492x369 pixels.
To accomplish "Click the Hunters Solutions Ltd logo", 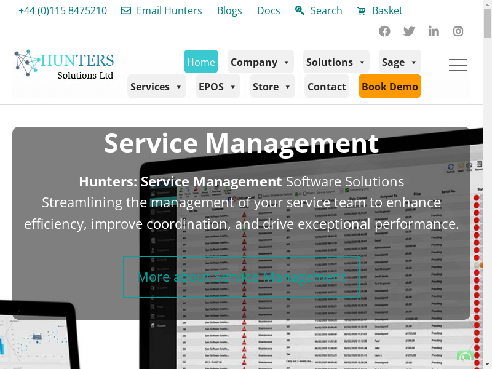I will pyautogui.click(x=64, y=65).
